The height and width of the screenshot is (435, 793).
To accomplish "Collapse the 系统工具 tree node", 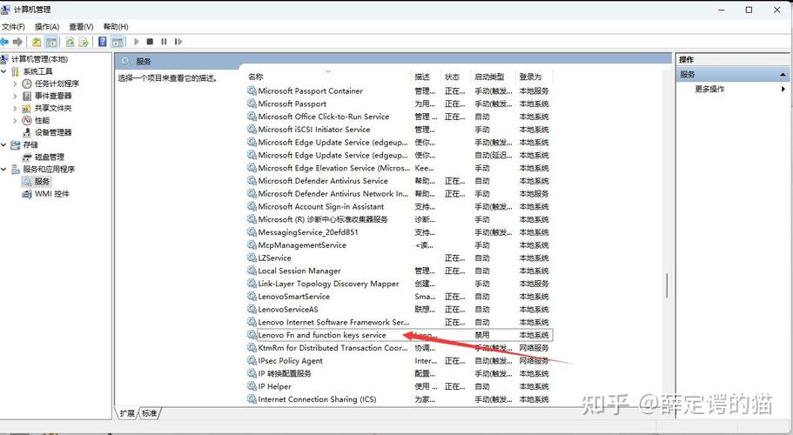I will (4, 71).
